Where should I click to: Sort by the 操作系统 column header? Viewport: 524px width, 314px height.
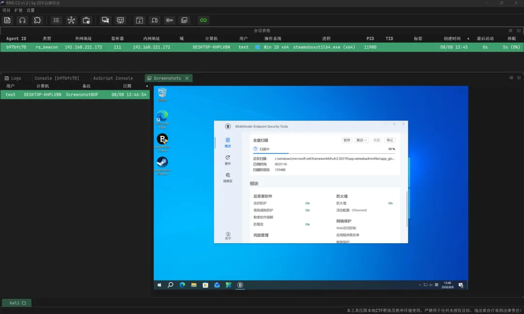tap(273, 39)
